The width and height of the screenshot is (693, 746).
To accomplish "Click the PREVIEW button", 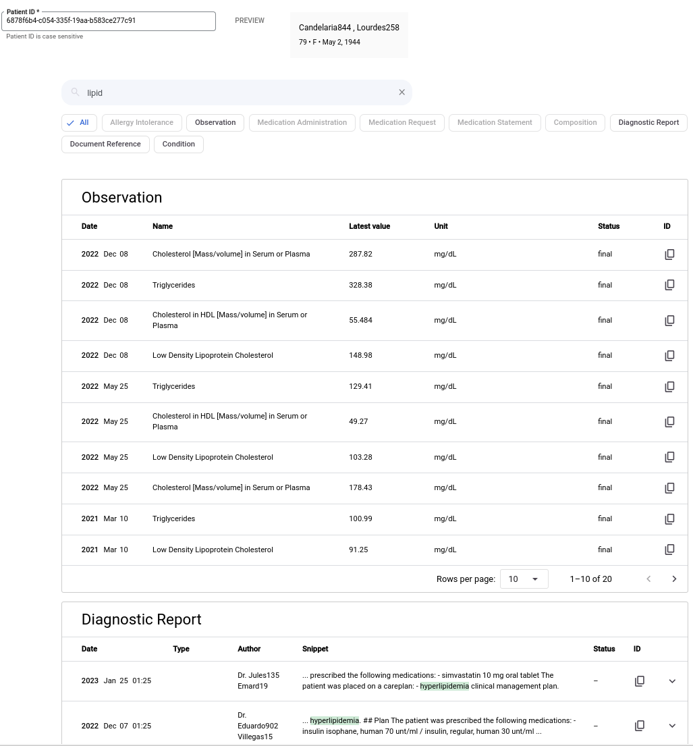I will pyautogui.click(x=250, y=21).
